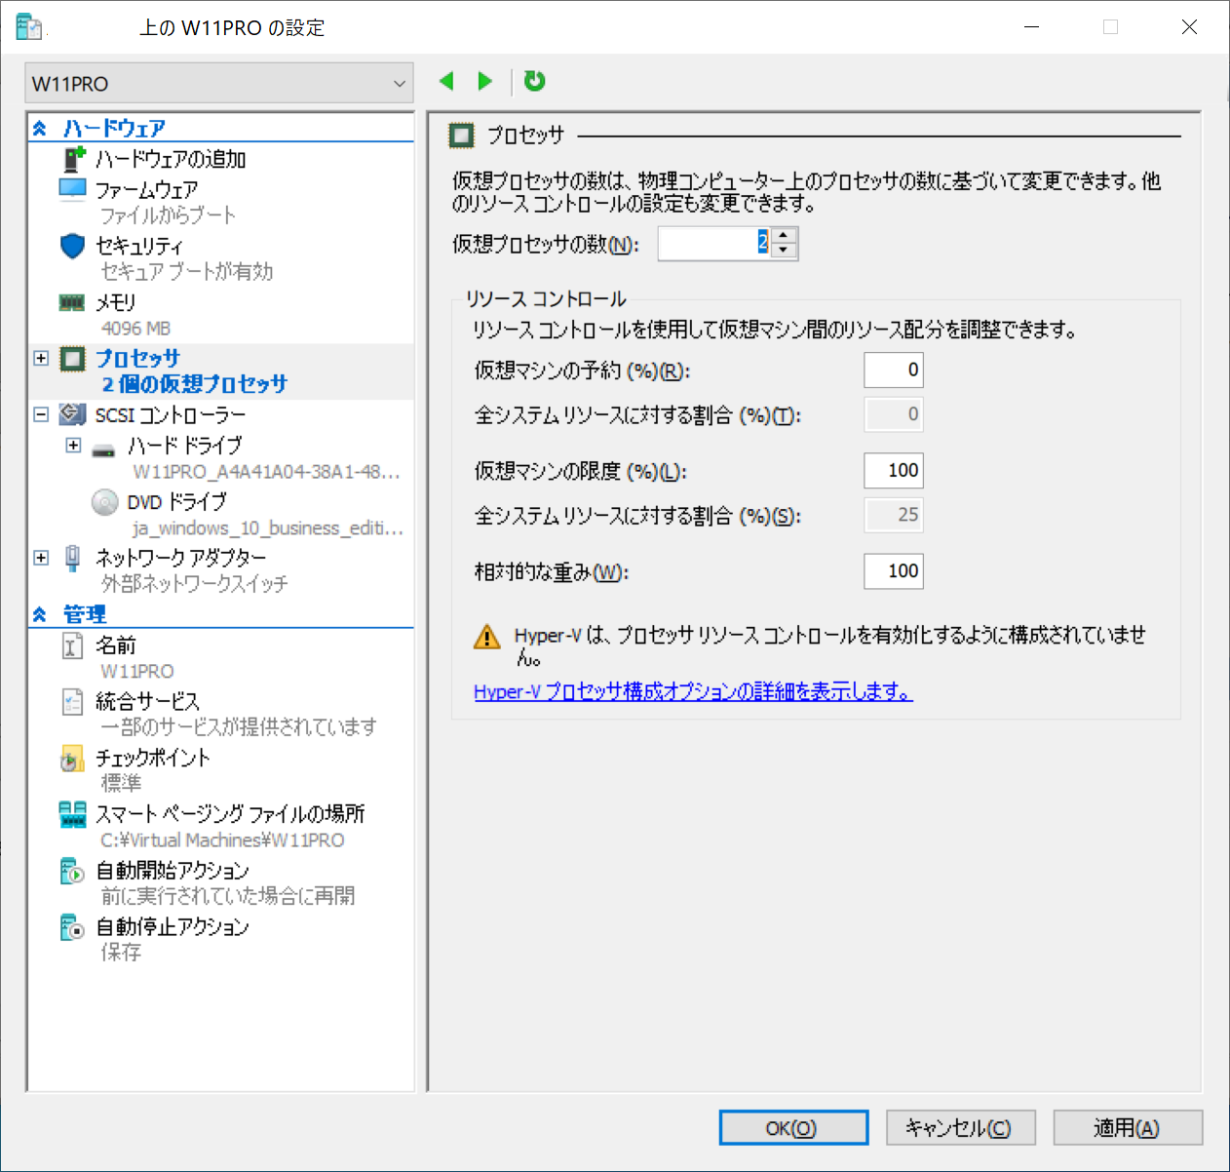Select 統合サービス tree item label
Screen dimensions: 1230x1172
tap(147, 702)
